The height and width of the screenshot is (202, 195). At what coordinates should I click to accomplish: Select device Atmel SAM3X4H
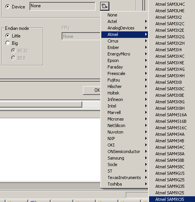click(172, 76)
